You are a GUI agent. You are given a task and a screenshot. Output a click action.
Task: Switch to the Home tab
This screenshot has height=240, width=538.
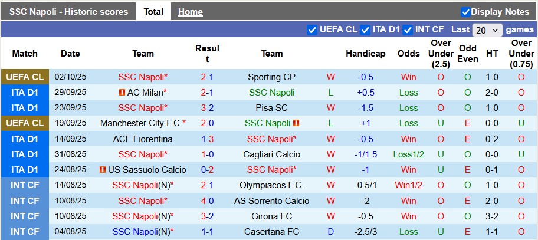coord(190,12)
